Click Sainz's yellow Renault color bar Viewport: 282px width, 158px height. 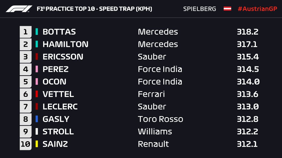point(37,144)
